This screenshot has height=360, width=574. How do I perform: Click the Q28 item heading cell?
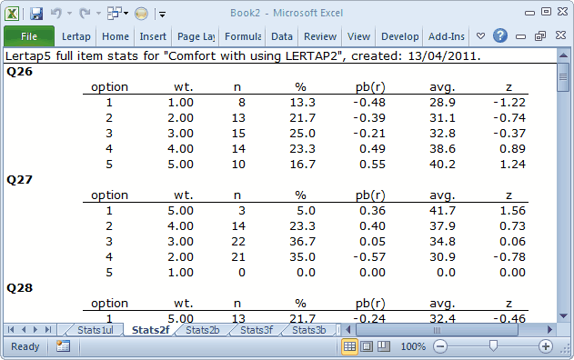point(20,288)
